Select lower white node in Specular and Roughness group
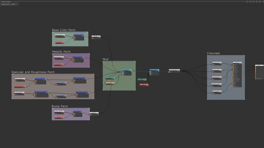This screenshot has width=264, height=148. pyautogui.click(x=19, y=93)
